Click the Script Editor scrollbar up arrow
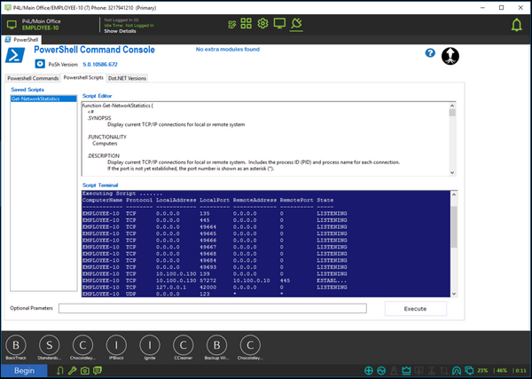The image size is (532, 379). pyautogui.click(x=452, y=106)
